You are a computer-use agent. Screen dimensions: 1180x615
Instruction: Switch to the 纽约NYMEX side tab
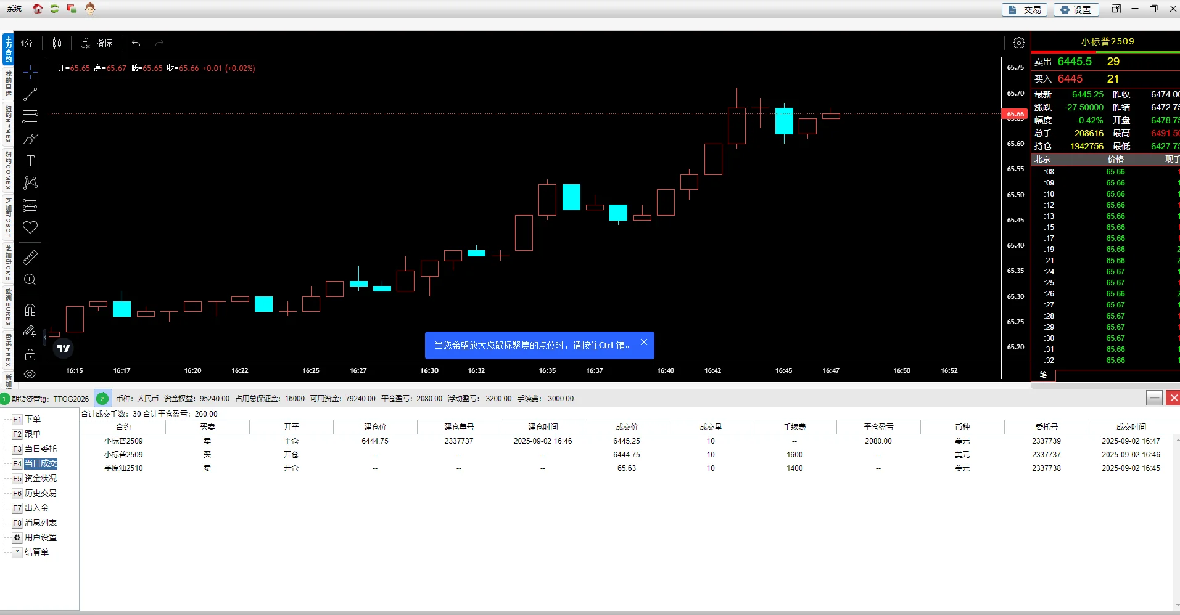(8, 124)
